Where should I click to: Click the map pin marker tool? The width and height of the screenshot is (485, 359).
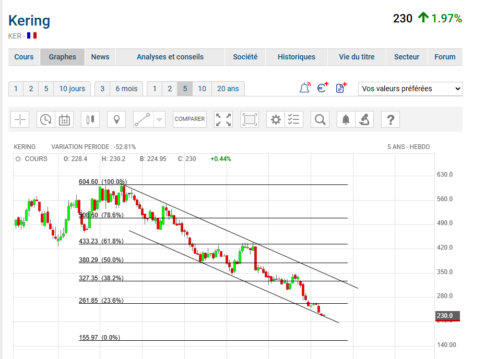(116, 119)
